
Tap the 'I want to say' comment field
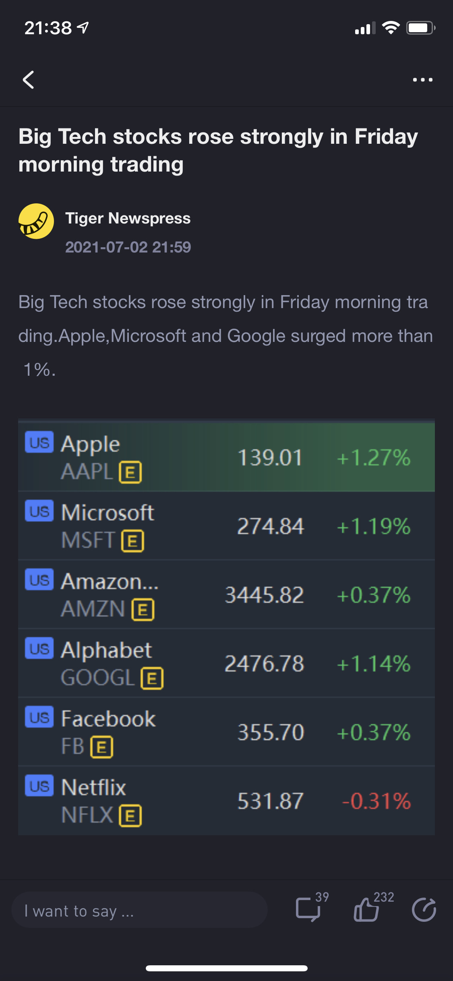coord(140,910)
